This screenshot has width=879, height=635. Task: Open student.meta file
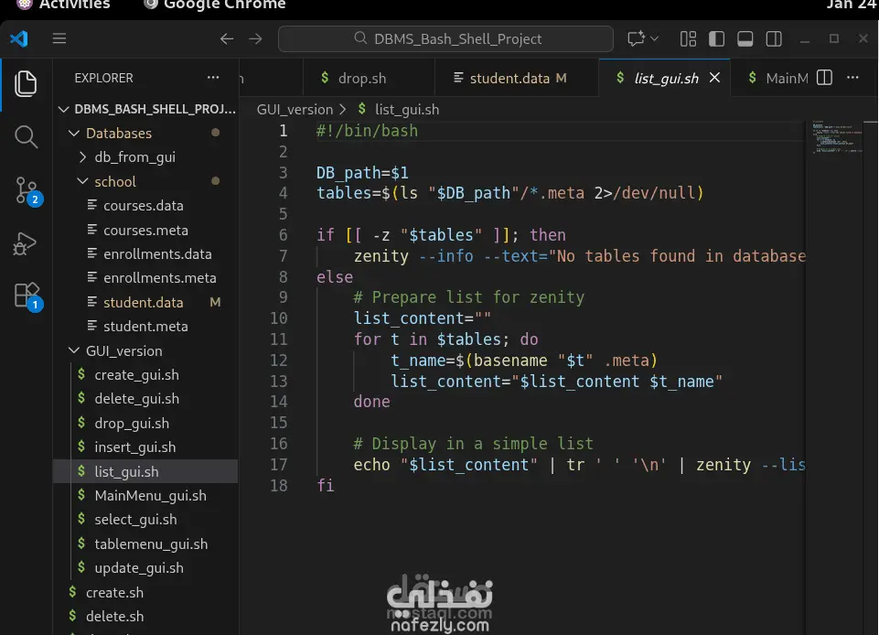pos(147,326)
